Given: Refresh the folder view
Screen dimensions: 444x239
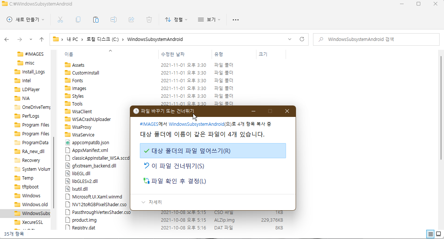Looking at the screenshot, I should coord(302,39).
